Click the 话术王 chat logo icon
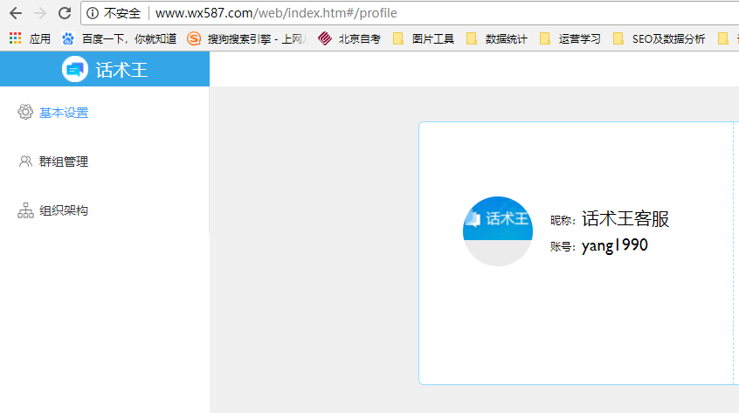739x413 pixels. click(75, 69)
